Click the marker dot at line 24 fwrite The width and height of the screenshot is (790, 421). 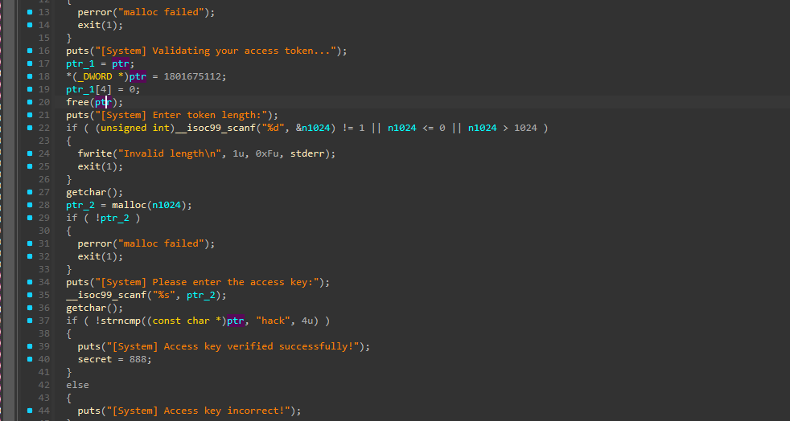[x=31, y=153]
